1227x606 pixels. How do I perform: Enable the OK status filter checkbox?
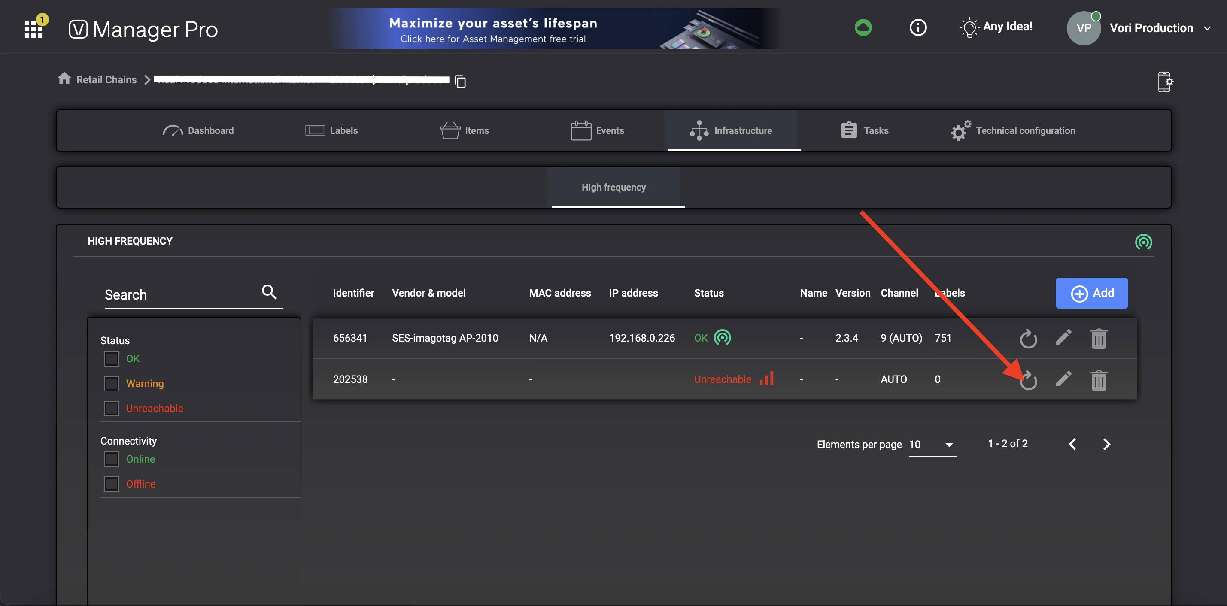112,358
